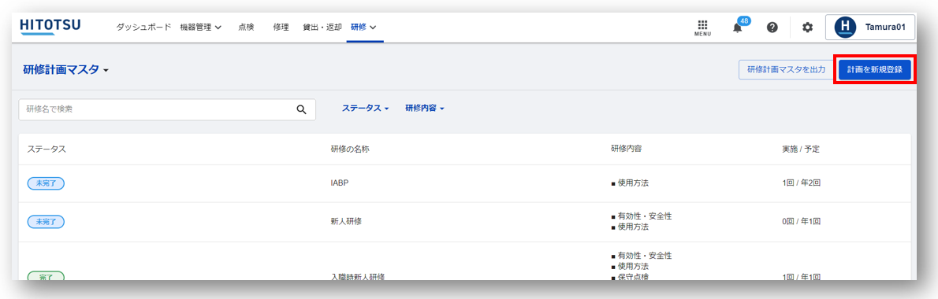Focus the 研修名で検索 search field
The width and height of the screenshot is (938, 299).
click(x=167, y=109)
